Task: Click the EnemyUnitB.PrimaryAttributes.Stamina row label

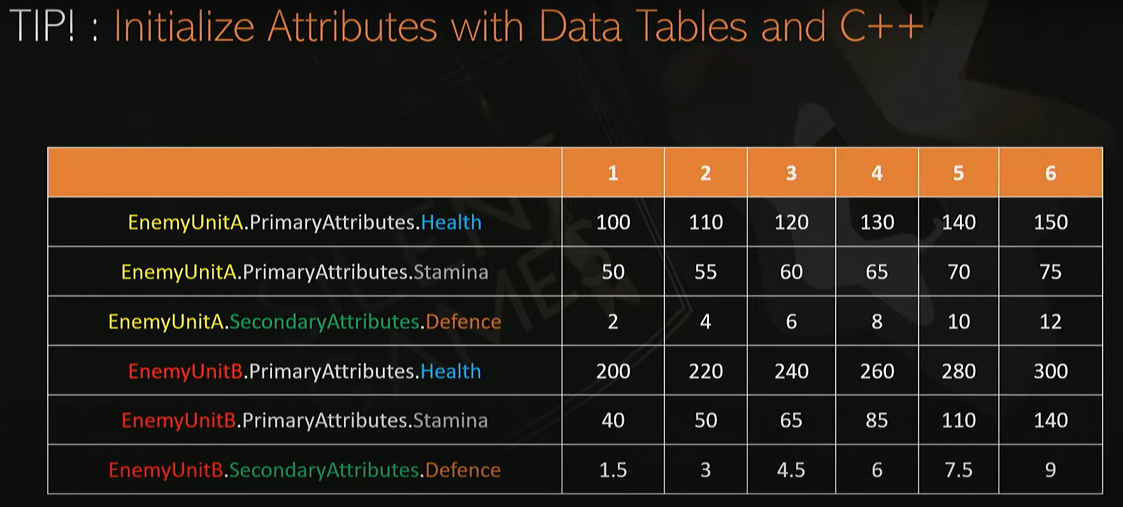Action: pyautogui.click(x=304, y=420)
